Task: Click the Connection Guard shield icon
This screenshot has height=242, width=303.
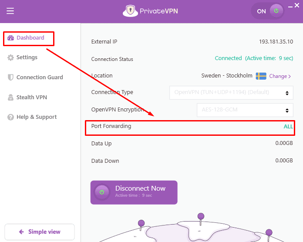Action: (10, 77)
